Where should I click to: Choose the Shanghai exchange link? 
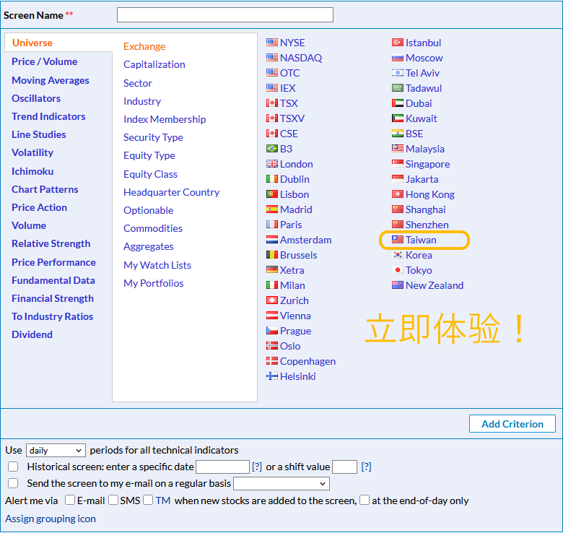(425, 209)
